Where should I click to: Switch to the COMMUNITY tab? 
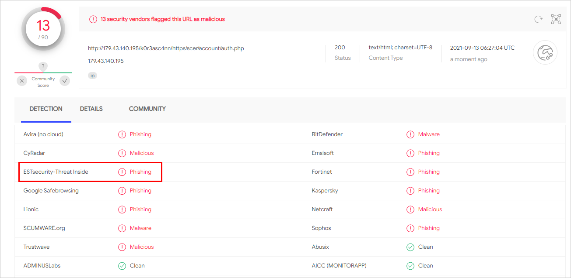click(147, 109)
